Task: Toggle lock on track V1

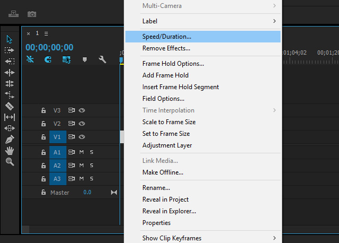Action: (x=44, y=137)
